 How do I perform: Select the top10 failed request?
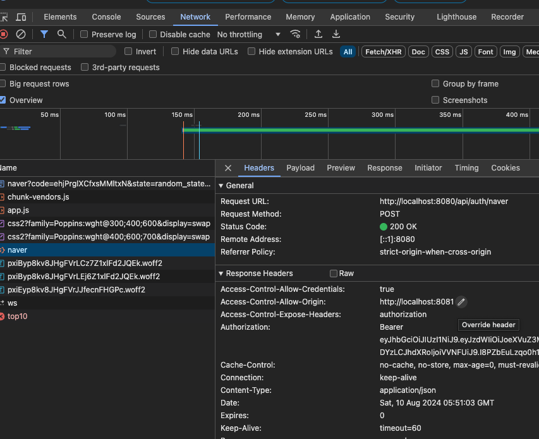107,316
